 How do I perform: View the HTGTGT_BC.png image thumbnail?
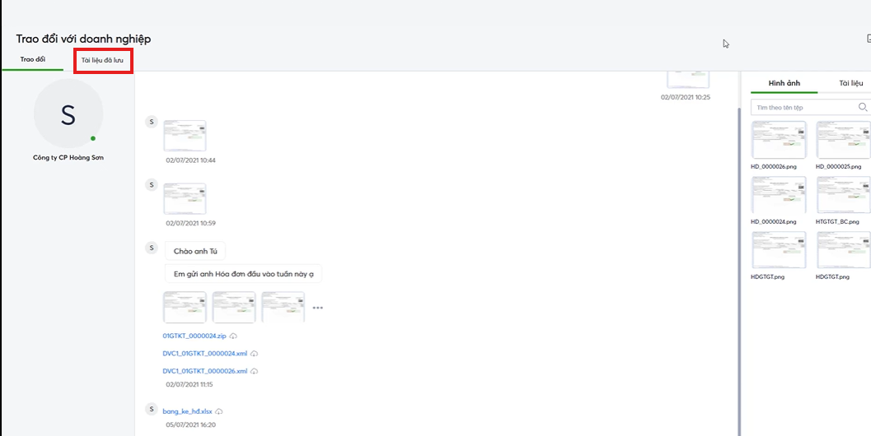pyautogui.click(x=843, y=195)
